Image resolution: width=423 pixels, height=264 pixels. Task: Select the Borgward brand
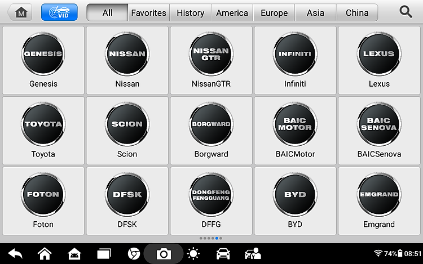point(211,131)
